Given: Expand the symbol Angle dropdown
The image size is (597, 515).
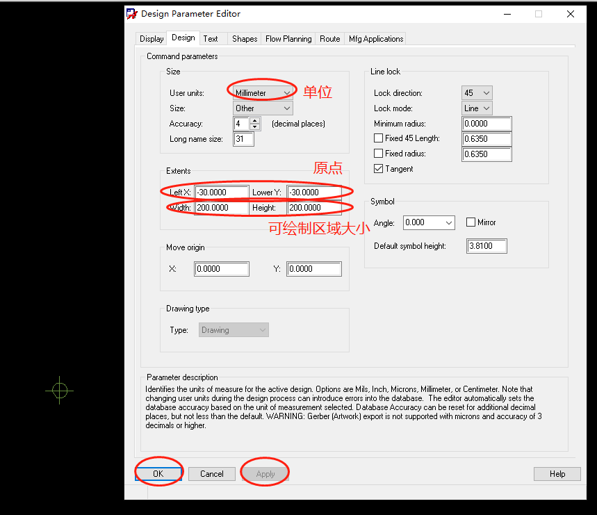Looking at the screenshot, I should tap(448, 223).
